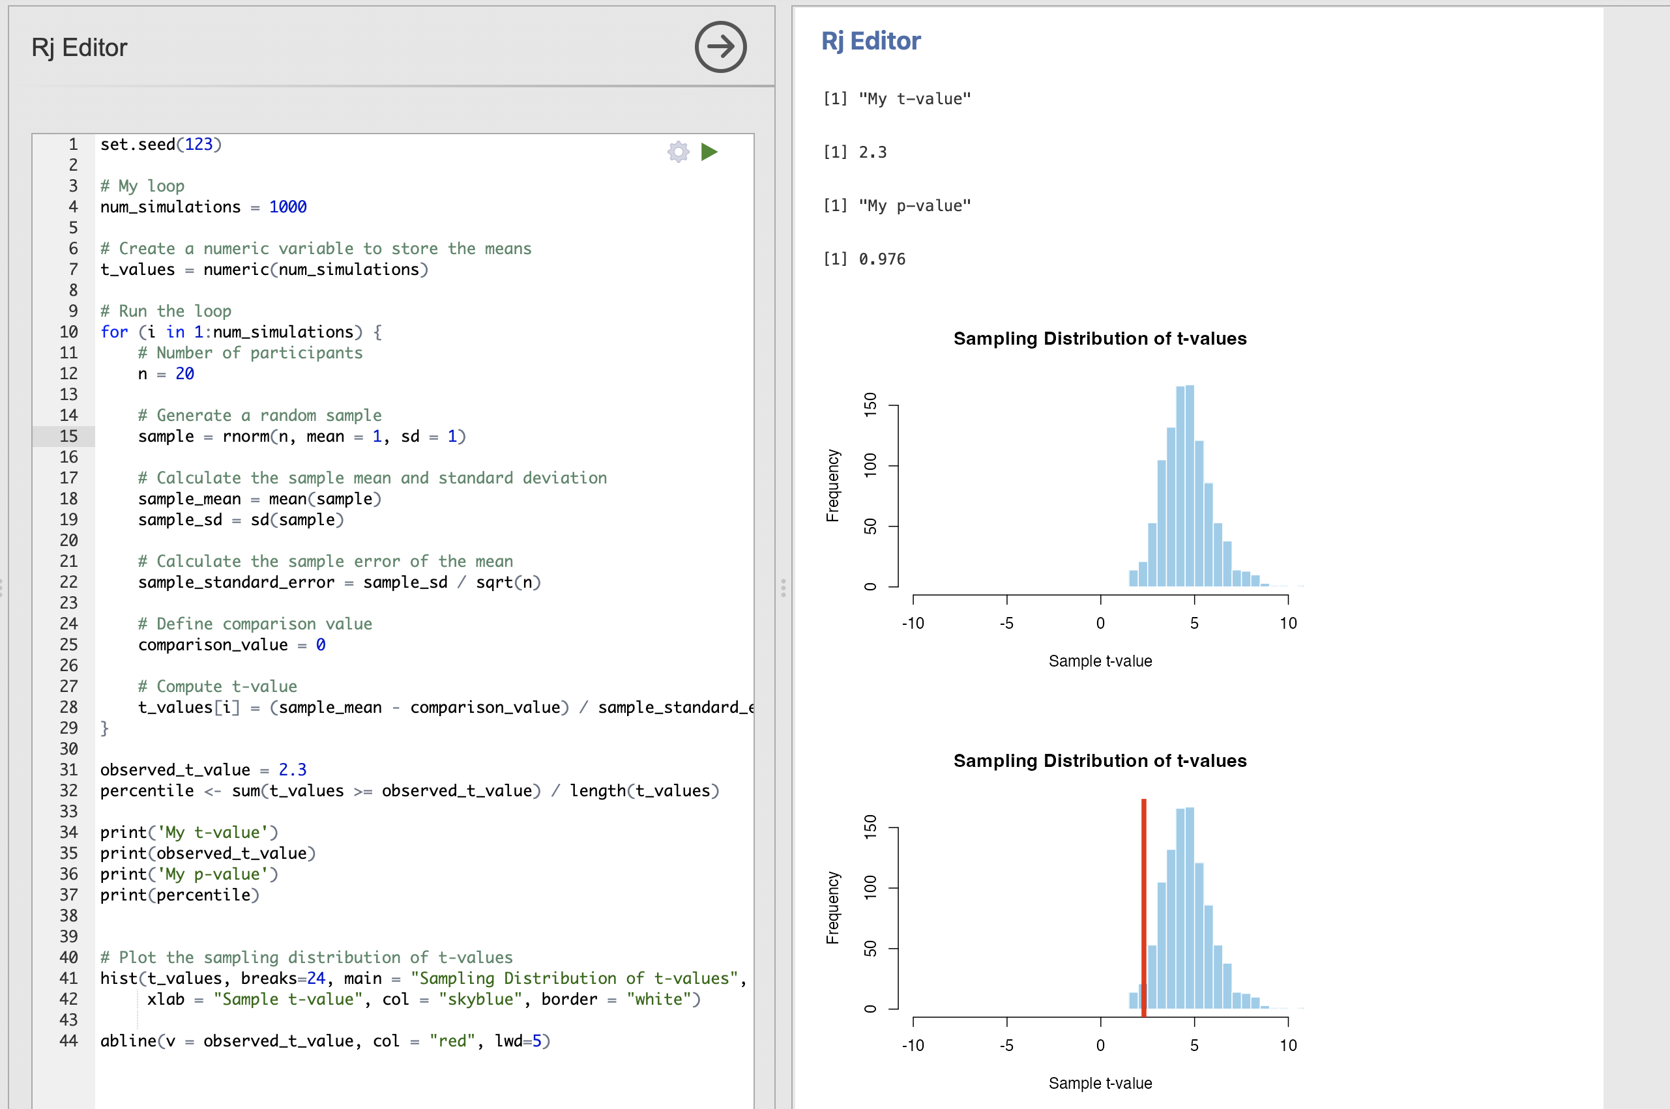Screen dimensions: 1670x1109
Task: Click on observed_t_value = 2.3 line
Action: pyautogui.click(x=203, y=770)
